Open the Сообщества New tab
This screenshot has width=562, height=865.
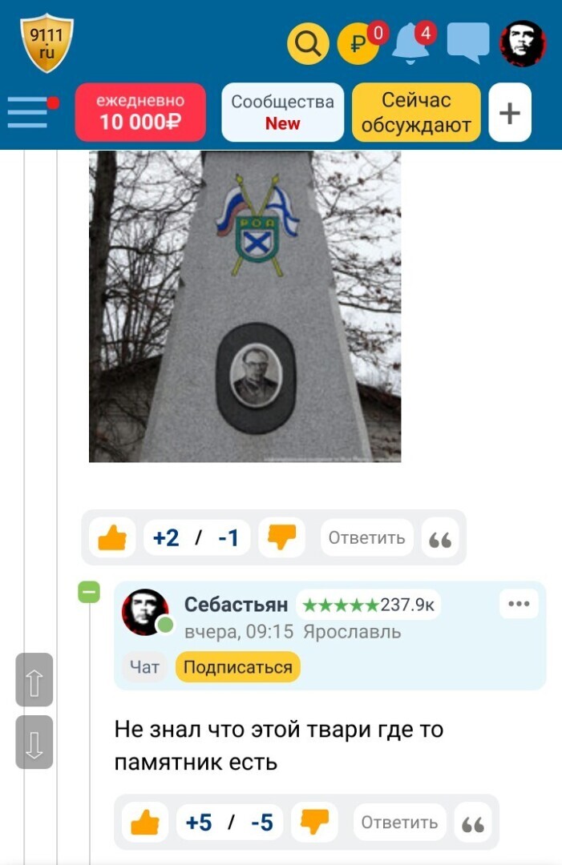coord(283,113)
